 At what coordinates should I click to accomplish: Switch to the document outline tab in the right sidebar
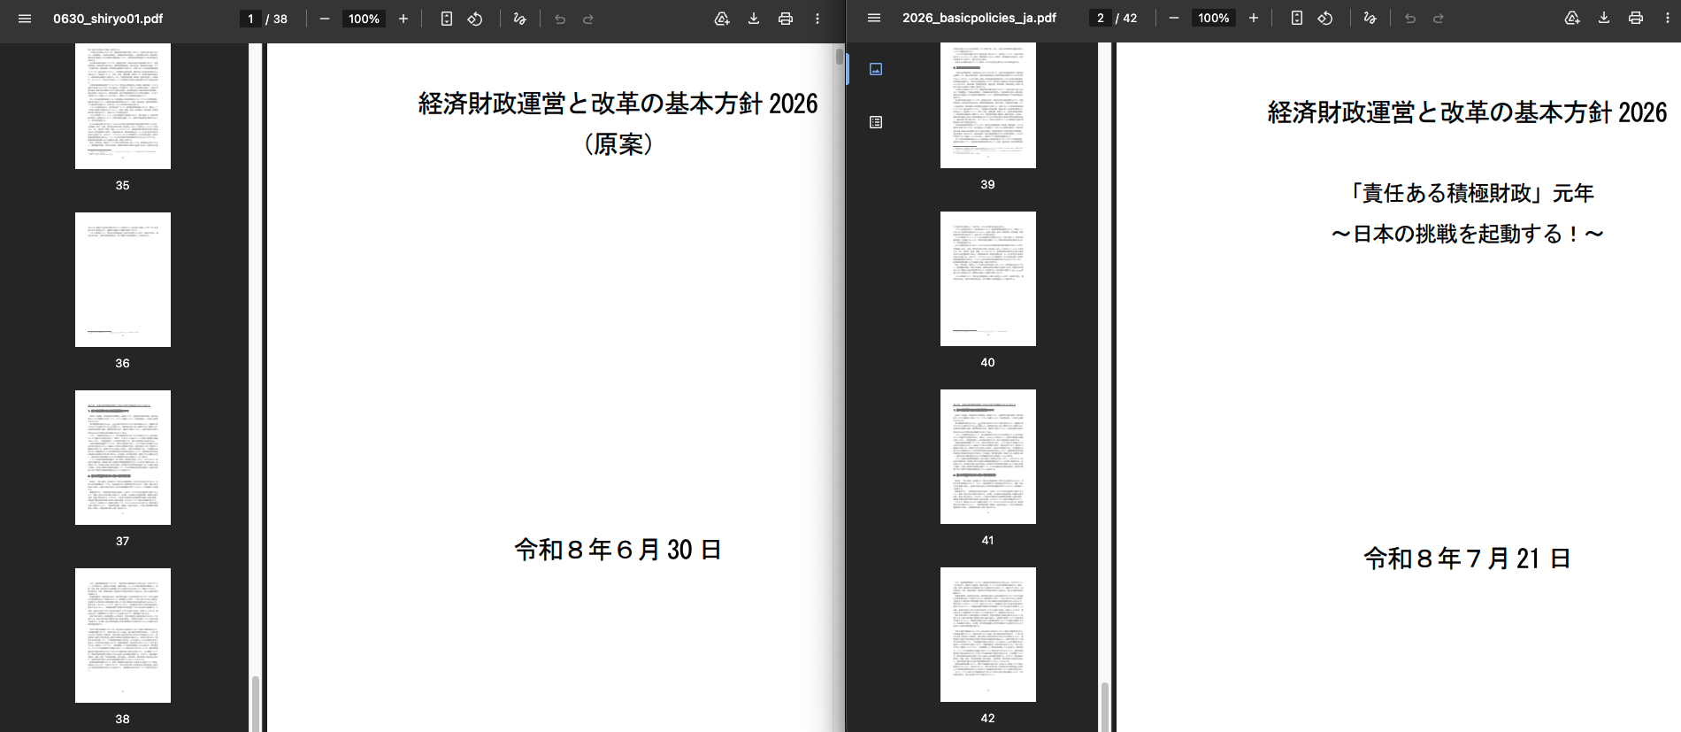876,122
